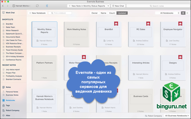Switch to list view
The width and height of the screenshot is (191, 119).
coord(187,13)
